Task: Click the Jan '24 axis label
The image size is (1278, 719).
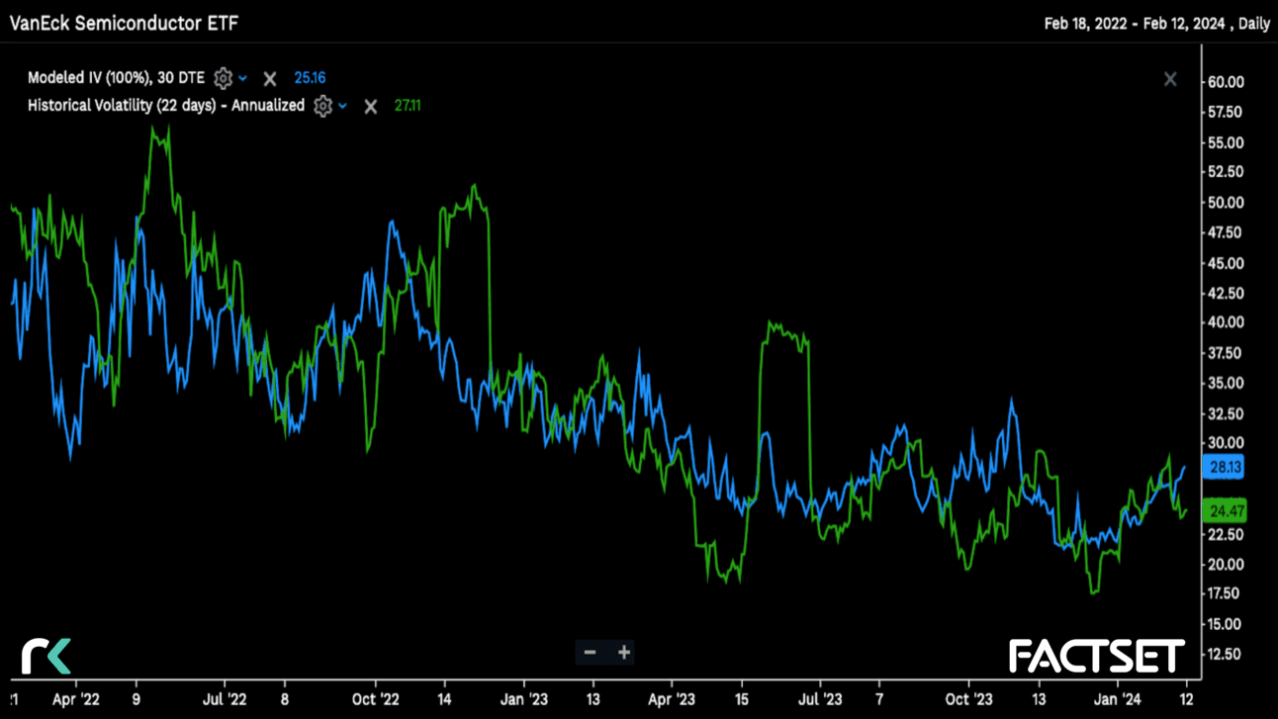Action: [x=1118, y=699]
